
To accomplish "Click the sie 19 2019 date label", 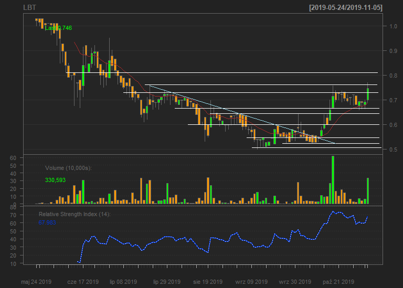I will pyautogui.click(x=208, y=282).
